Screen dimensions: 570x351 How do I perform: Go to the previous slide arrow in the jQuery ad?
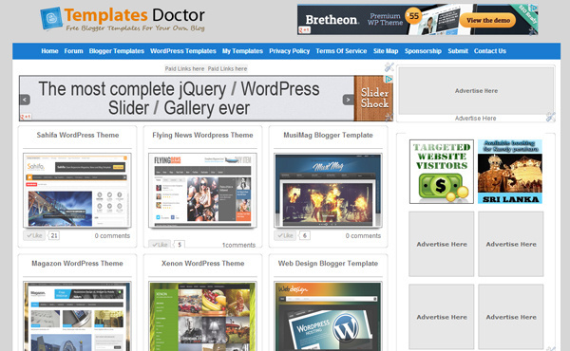(x=25, y=100)
